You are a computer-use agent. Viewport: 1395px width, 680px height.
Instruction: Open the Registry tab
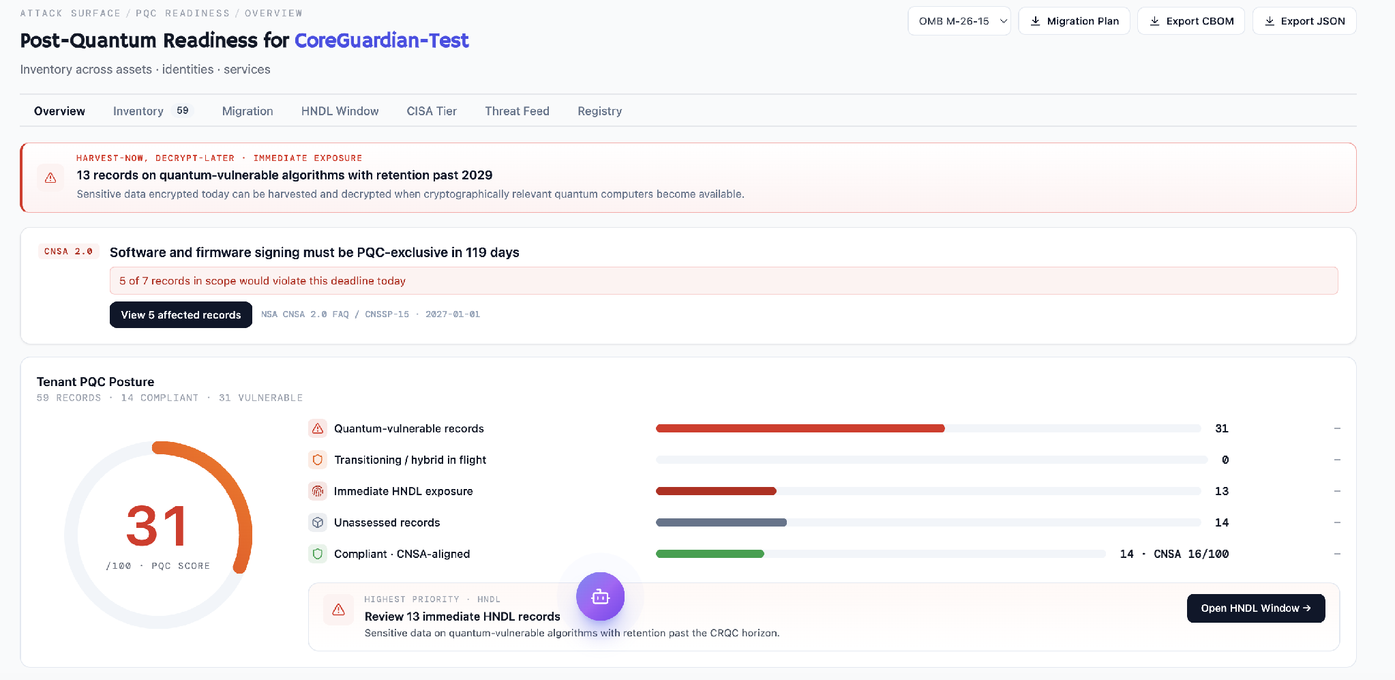coord(599,111)
